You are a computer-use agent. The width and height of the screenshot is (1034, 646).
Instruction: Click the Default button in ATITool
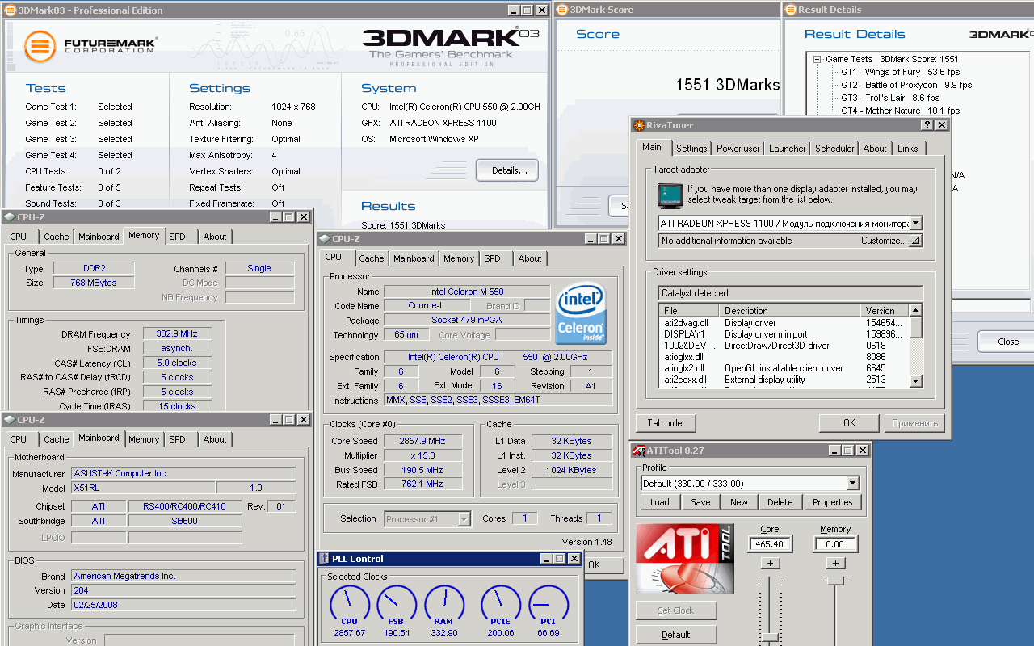pos(676,635)
